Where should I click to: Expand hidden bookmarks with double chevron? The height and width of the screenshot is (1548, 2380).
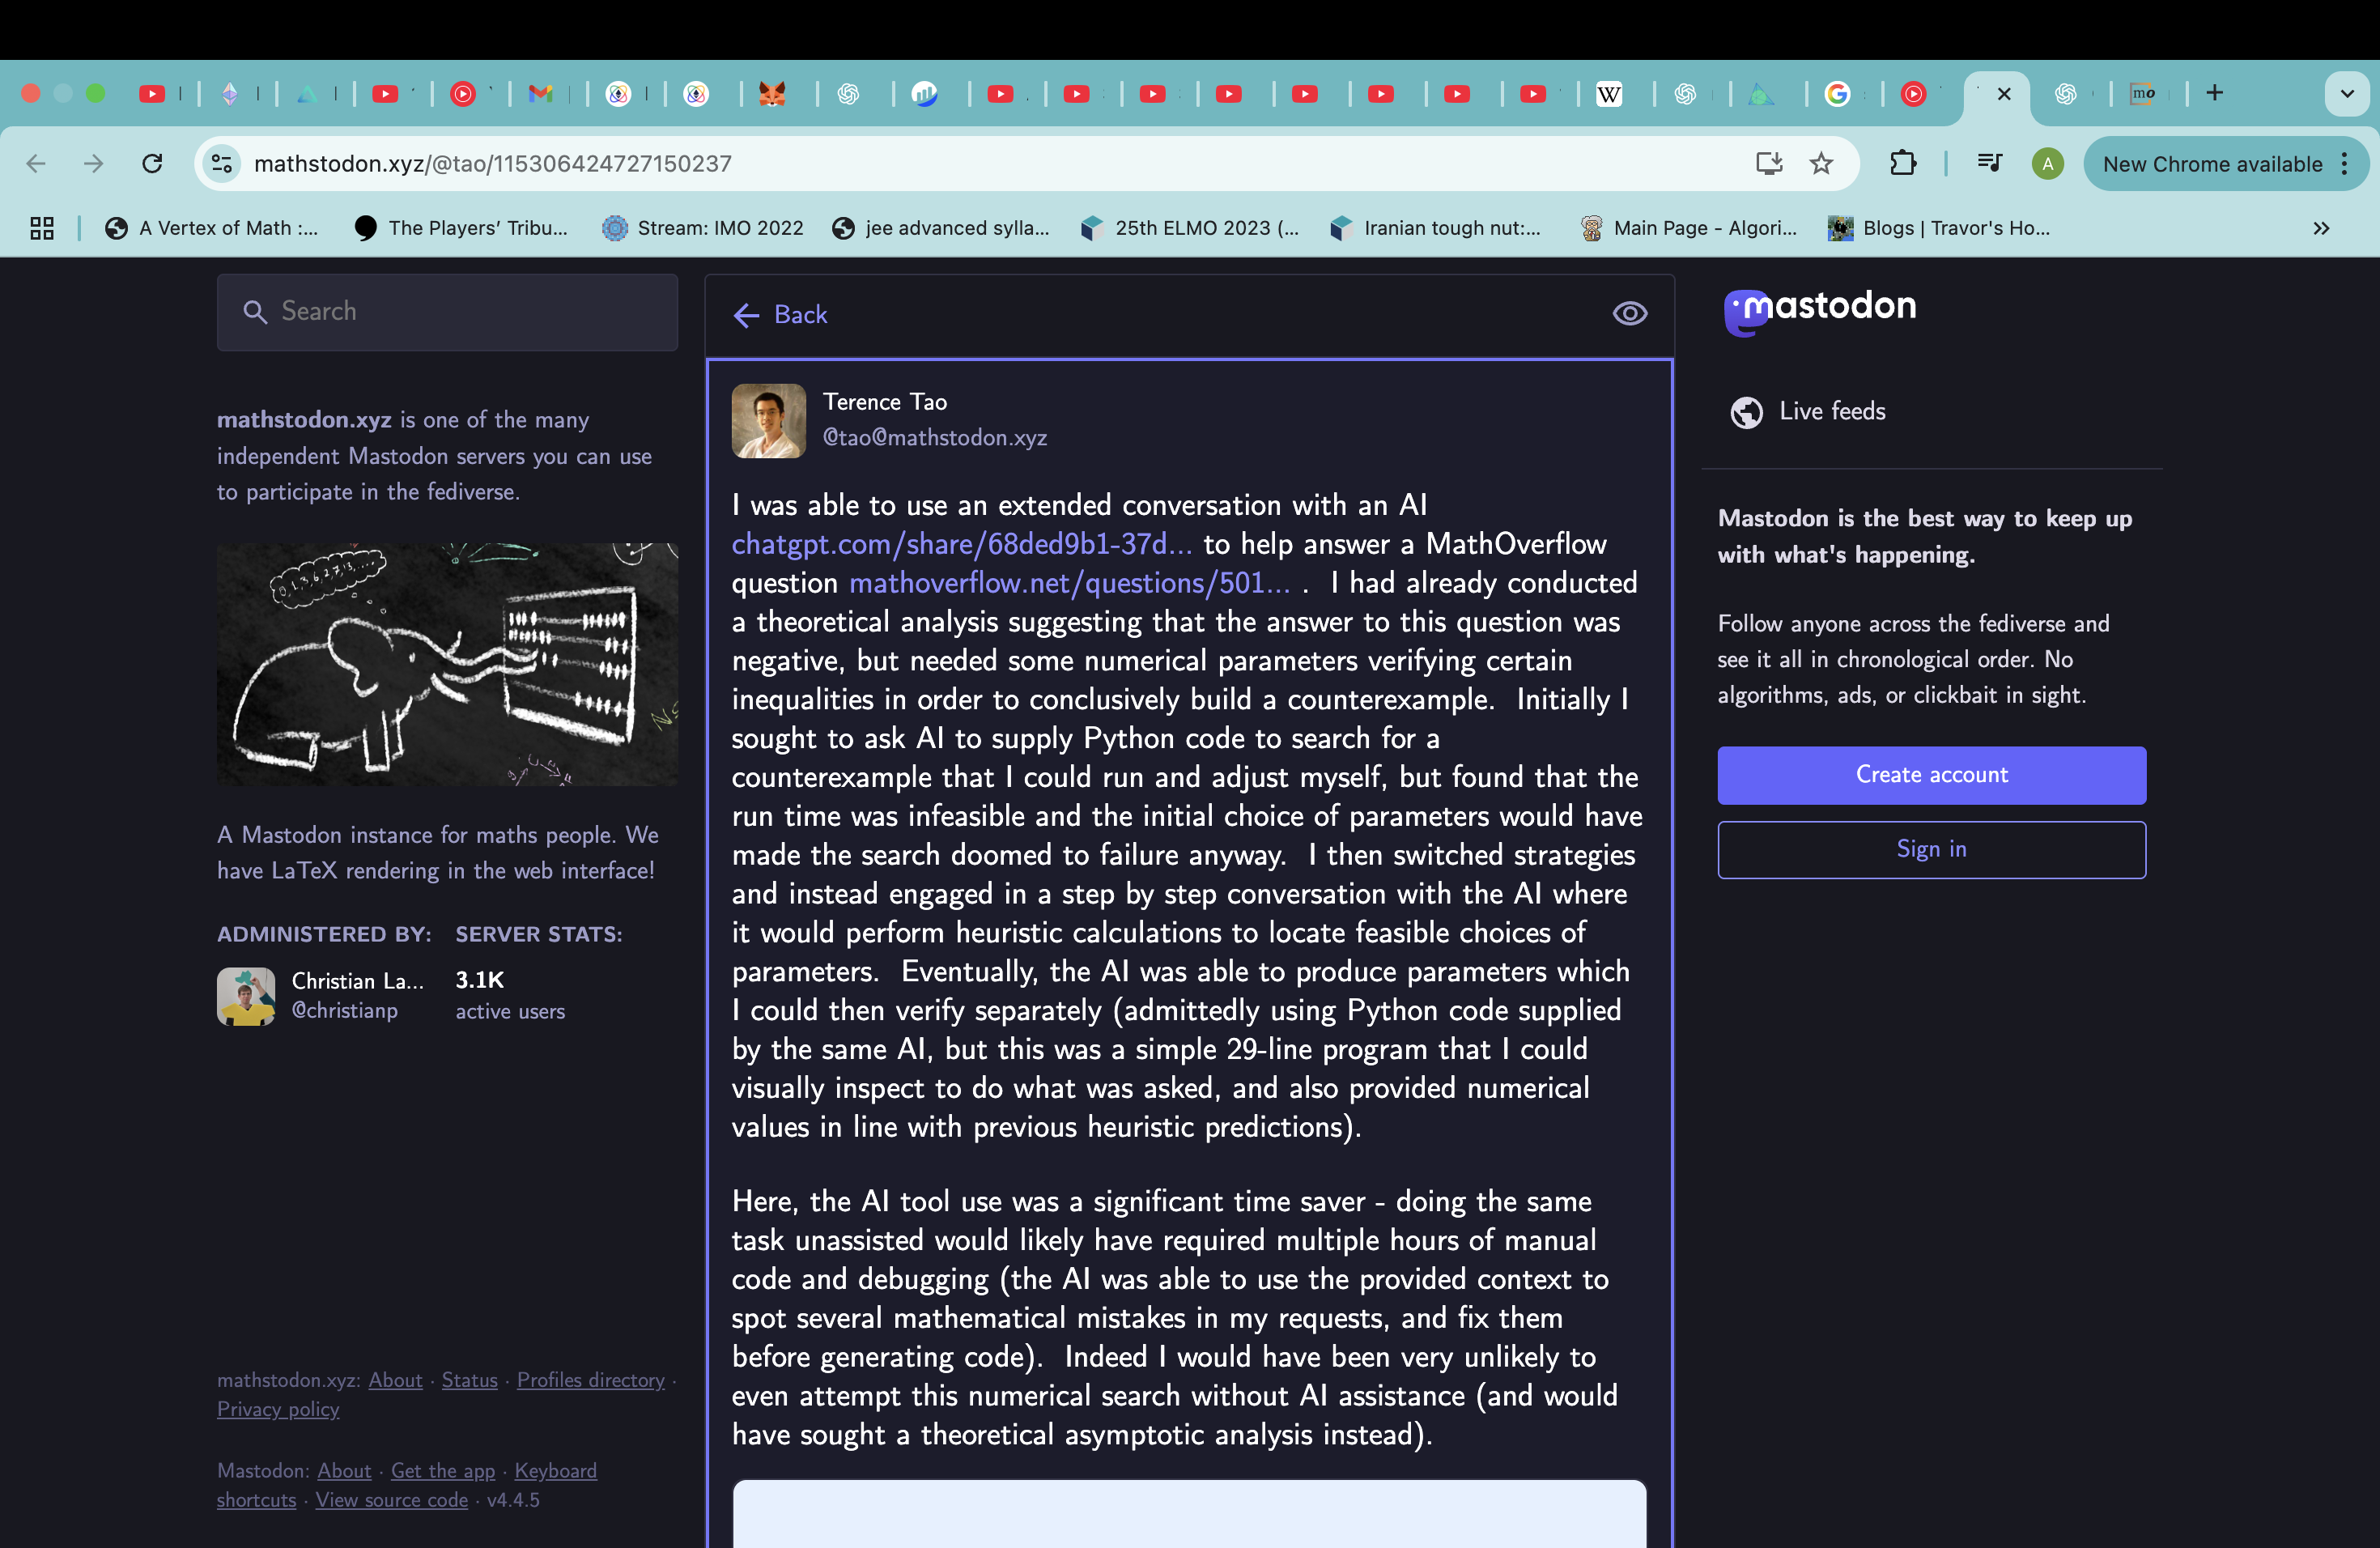pos(2321,228)
